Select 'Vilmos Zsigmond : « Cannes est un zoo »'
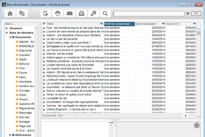This screenshot has height=137, width=205. click(71, 109)
